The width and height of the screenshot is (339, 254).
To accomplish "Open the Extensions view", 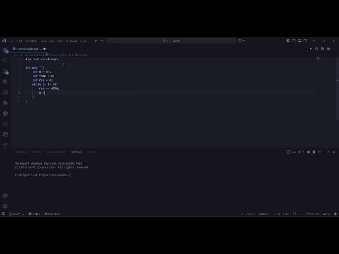I will click(5, 103).
